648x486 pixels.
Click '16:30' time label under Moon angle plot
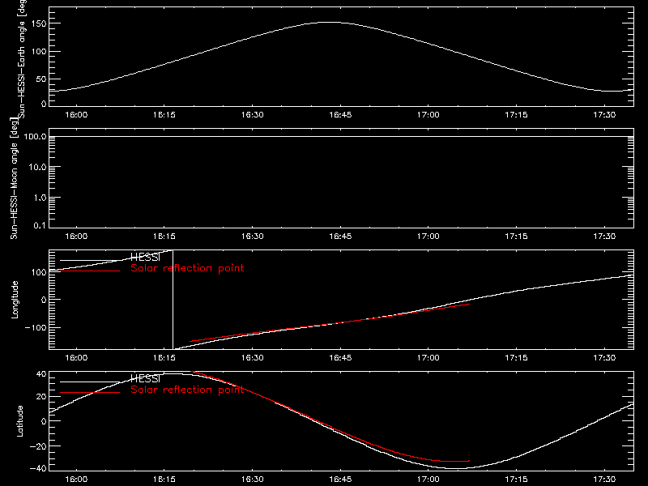click(252, 236)
